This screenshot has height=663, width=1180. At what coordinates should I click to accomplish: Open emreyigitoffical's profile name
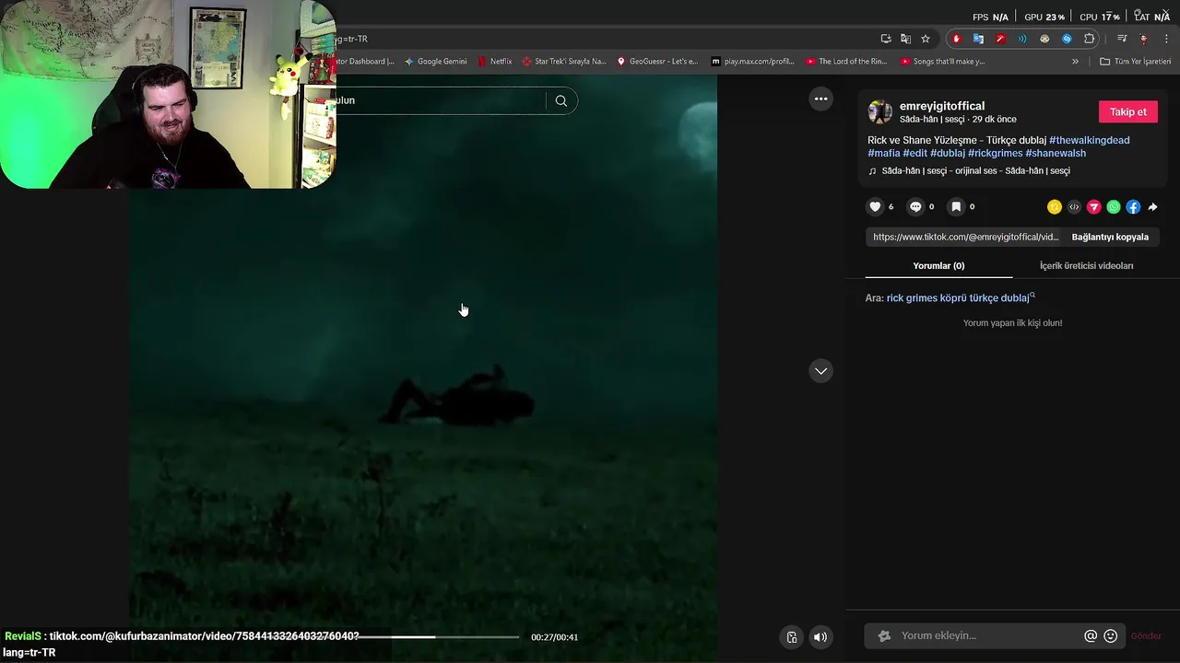pyautogui.click(x=942, y=106)
